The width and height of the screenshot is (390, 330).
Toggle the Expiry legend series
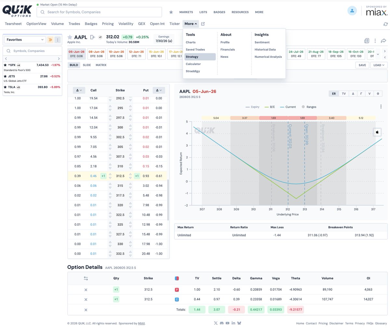click(253, 107)
